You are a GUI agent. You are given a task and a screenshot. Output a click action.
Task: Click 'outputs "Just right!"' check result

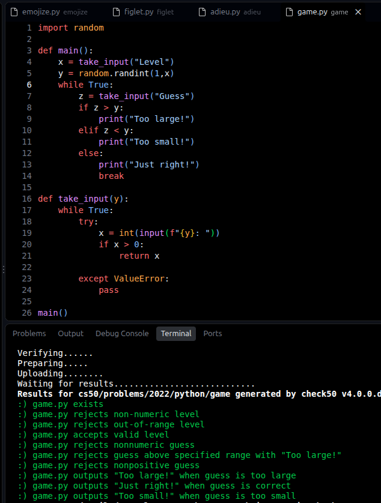point(154,486)
